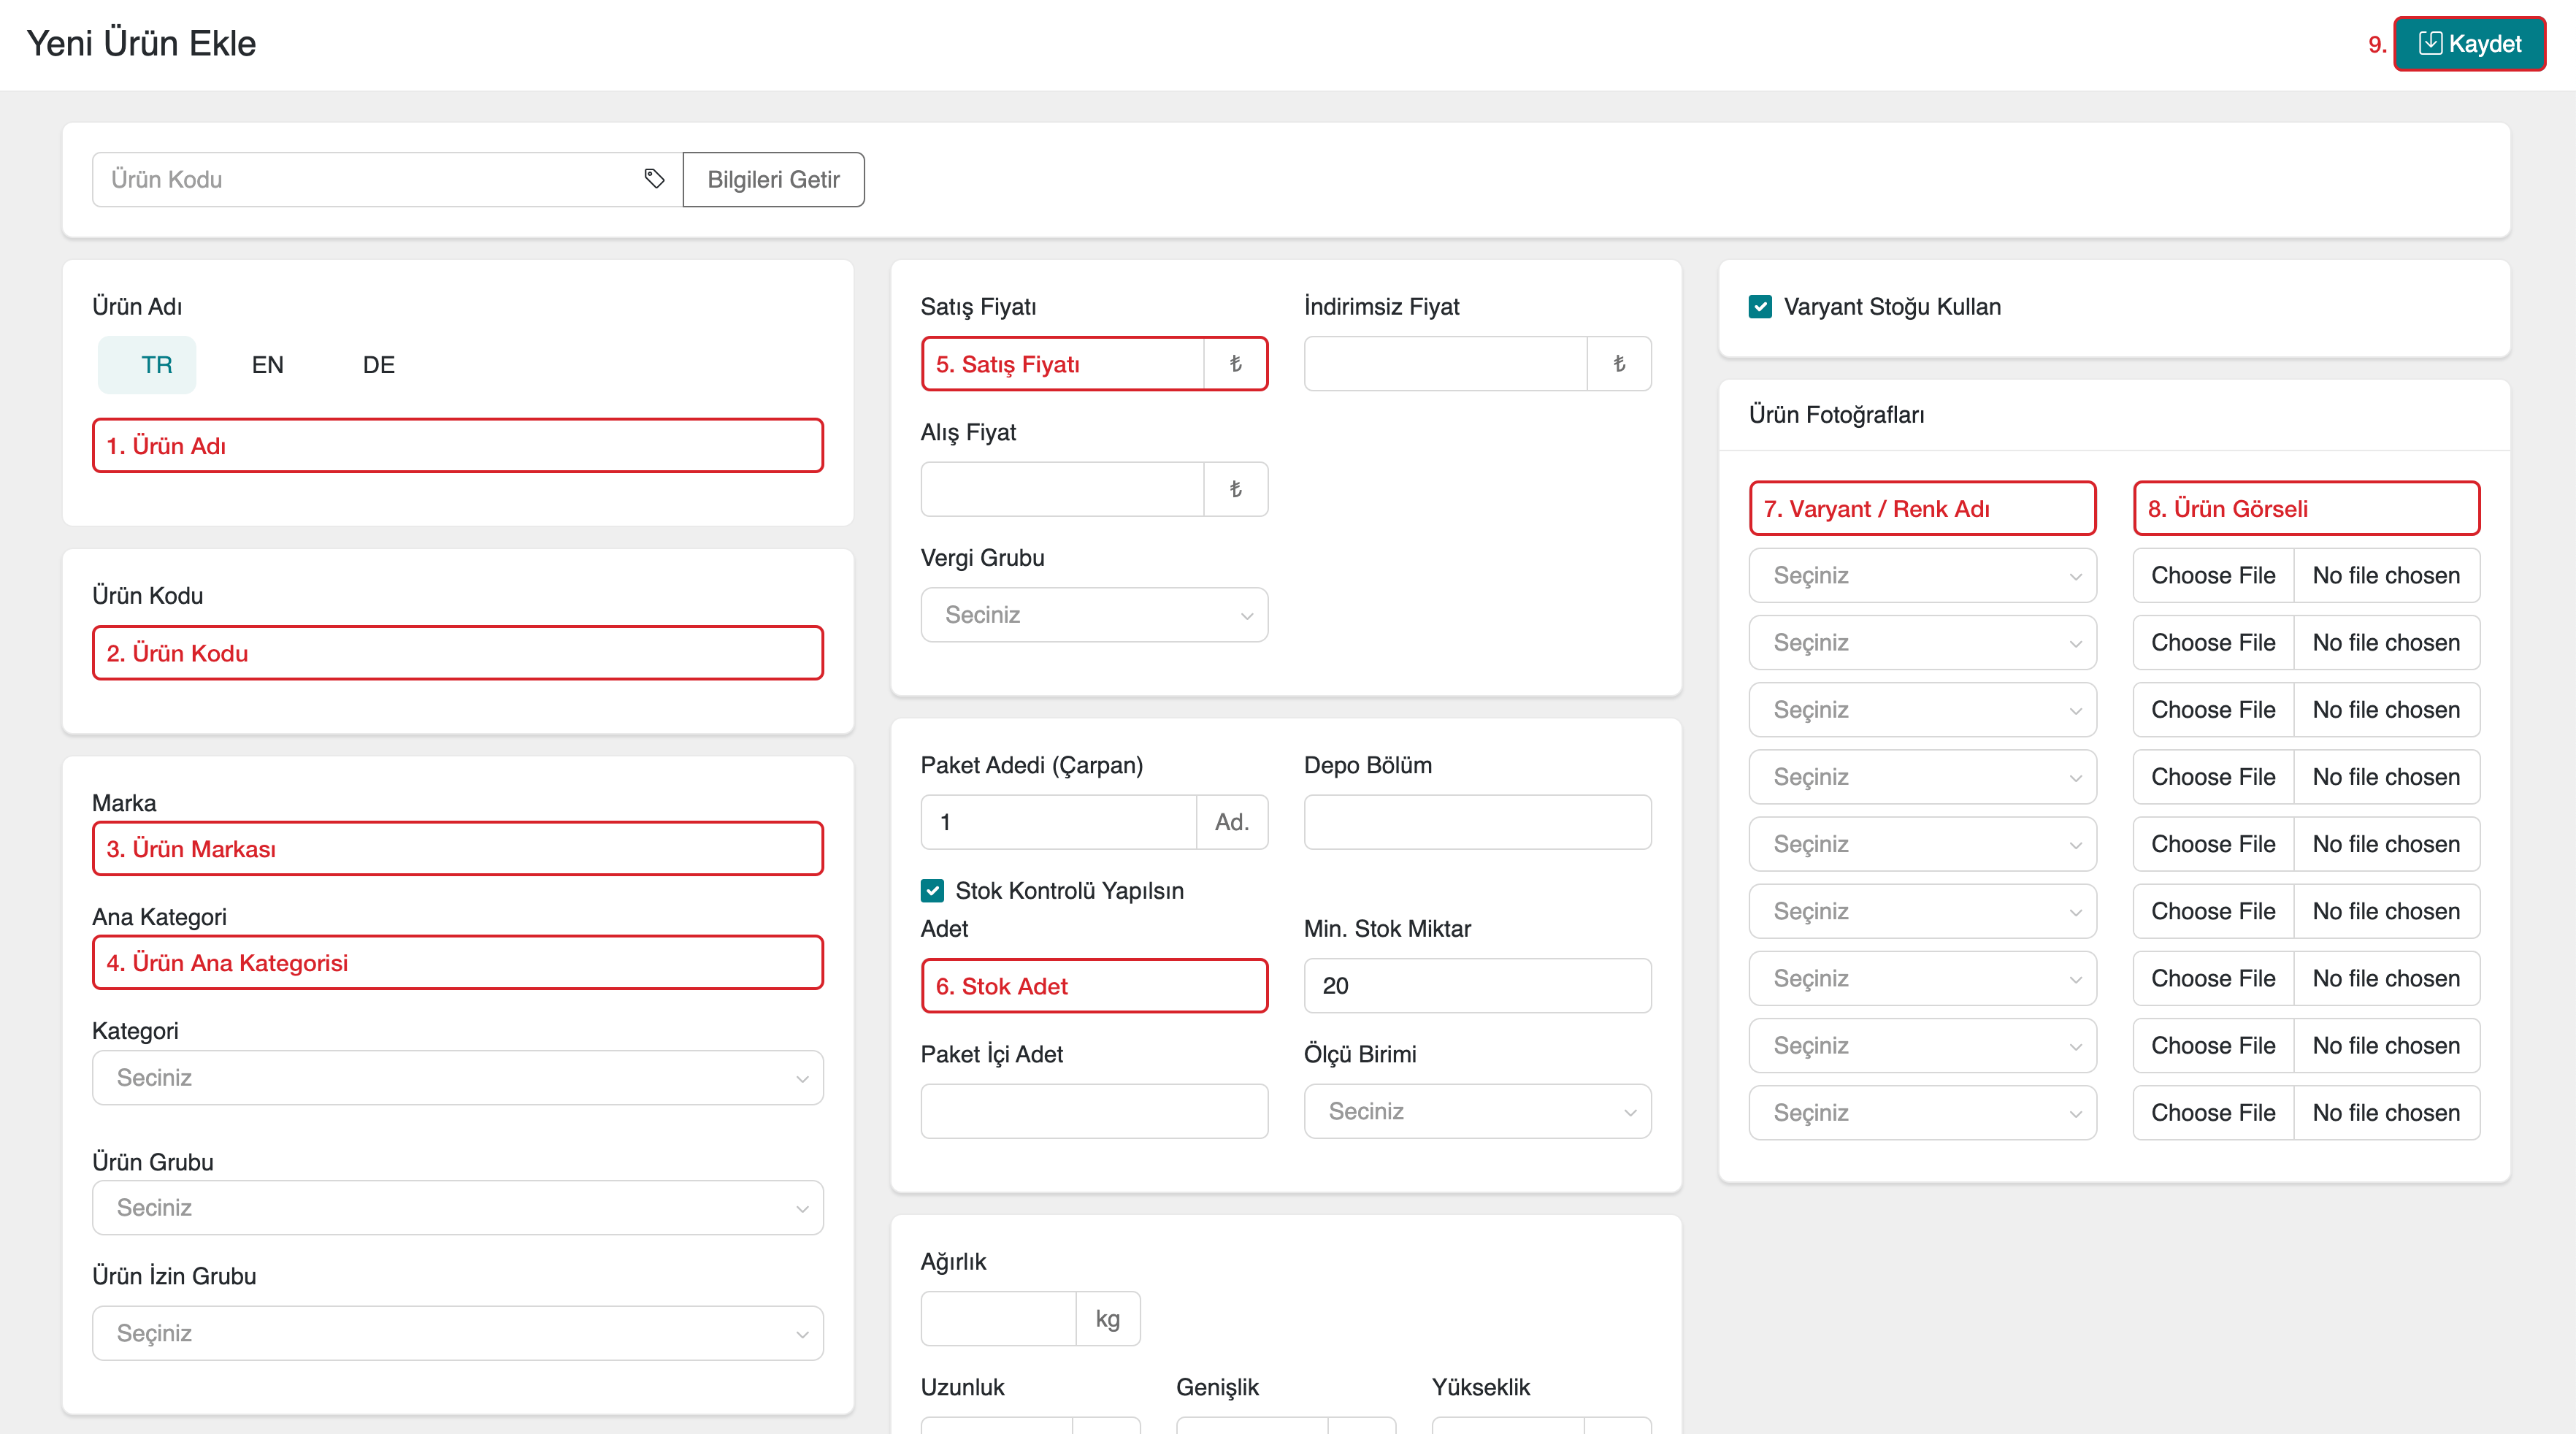Open the Ürün Grubu dropdown

[x=457, y=1208]
